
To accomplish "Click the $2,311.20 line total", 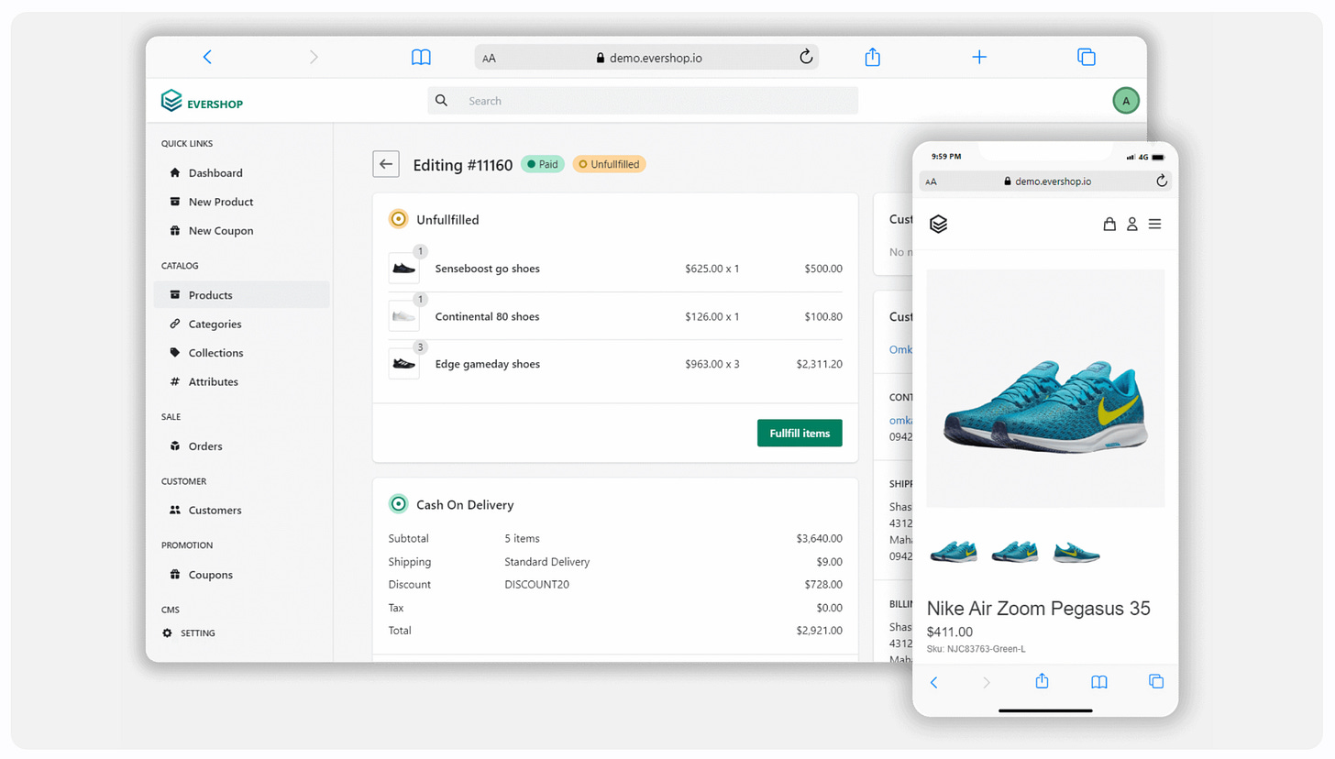I will tap(819, 364).
